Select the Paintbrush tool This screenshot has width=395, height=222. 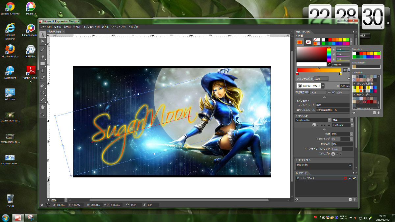[42, 49]
